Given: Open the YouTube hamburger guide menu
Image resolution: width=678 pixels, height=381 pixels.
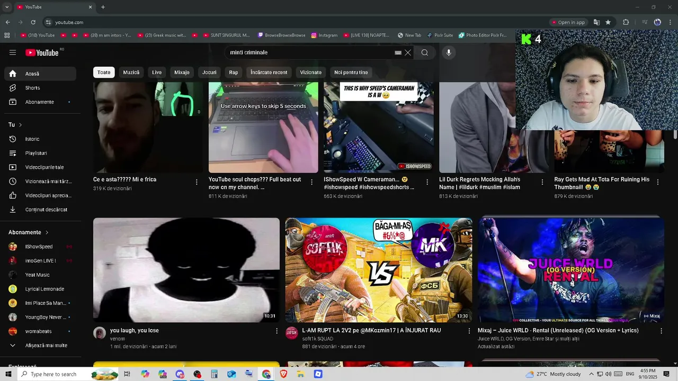Looking at the screenshot, I should coord(13,52).
